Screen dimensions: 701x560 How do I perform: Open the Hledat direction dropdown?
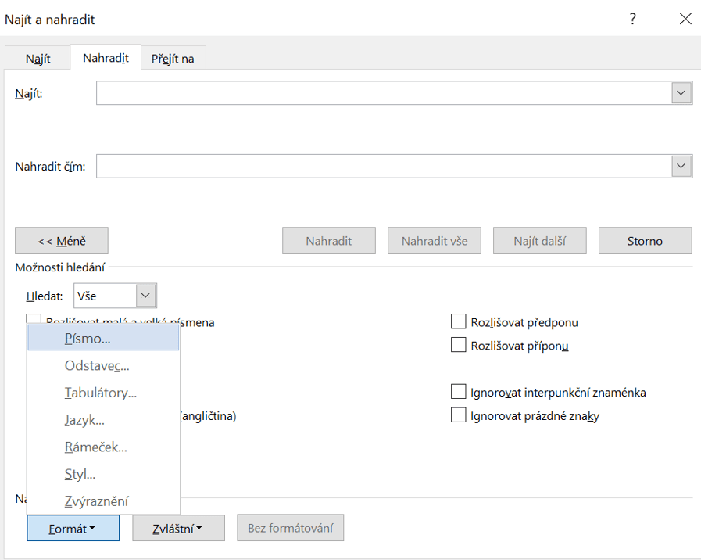(x=146, y=296)
